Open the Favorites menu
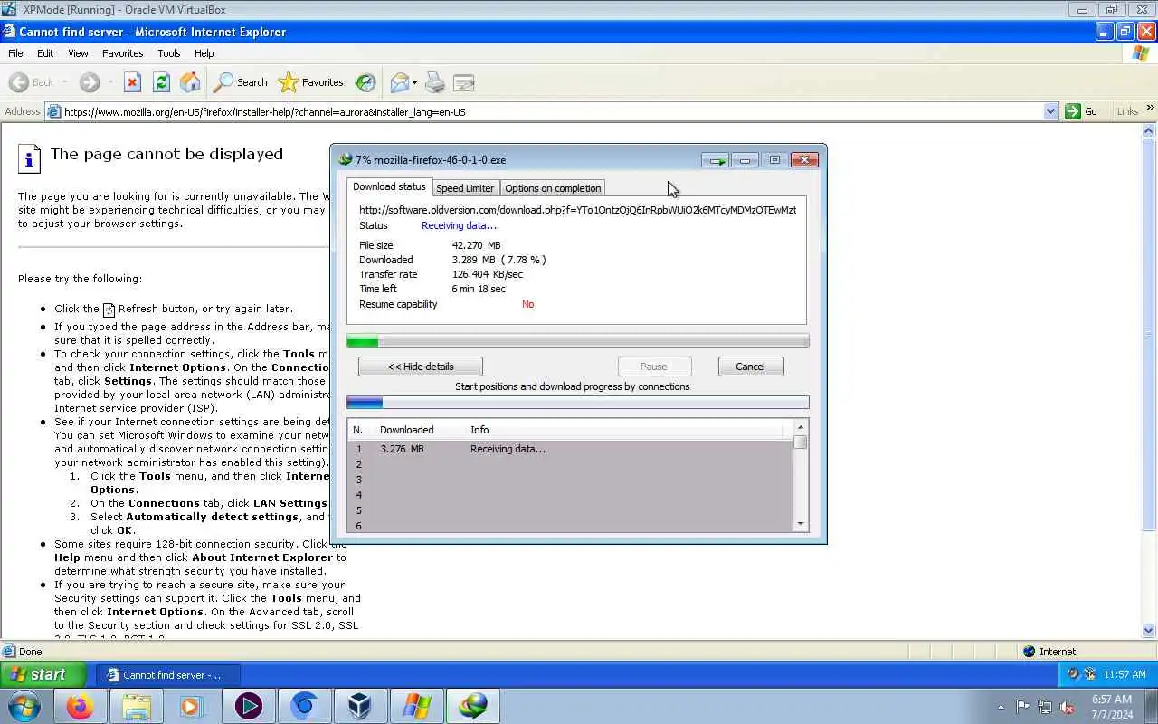1158x724 pixels. pyautogui.click(x=123, y=53)
